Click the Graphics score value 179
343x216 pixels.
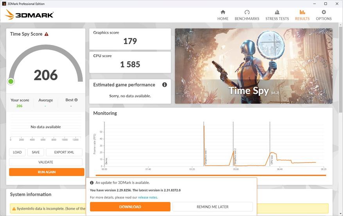click(130, 41)
